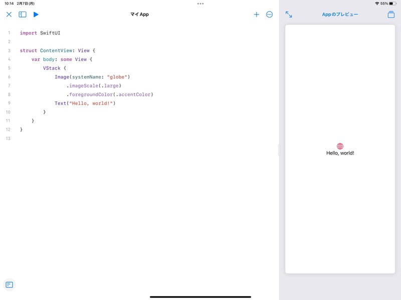Tap line number 1 in the gutter
Viewport: 401px width, 300px height.
(x=9, y=33)
